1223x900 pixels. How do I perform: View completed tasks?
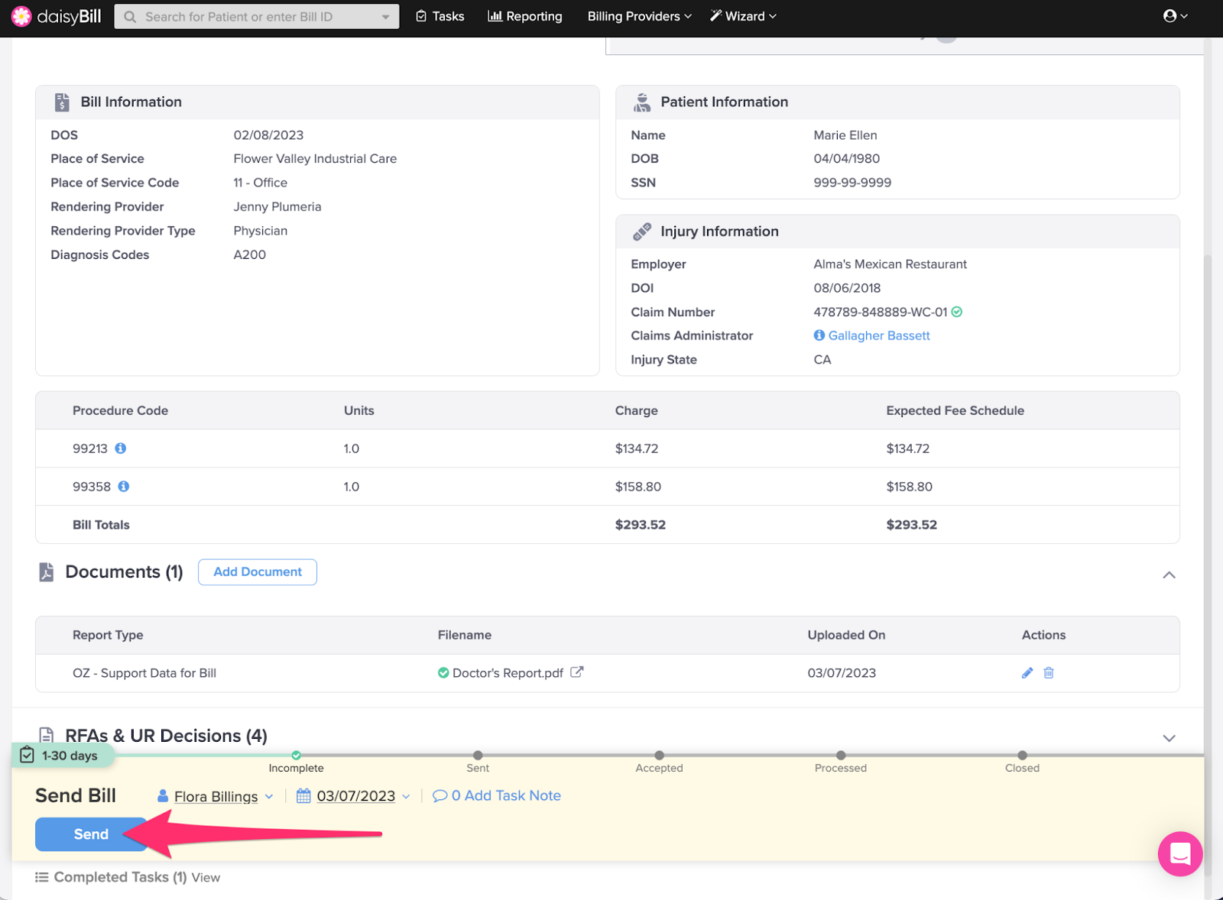(206, 878)
